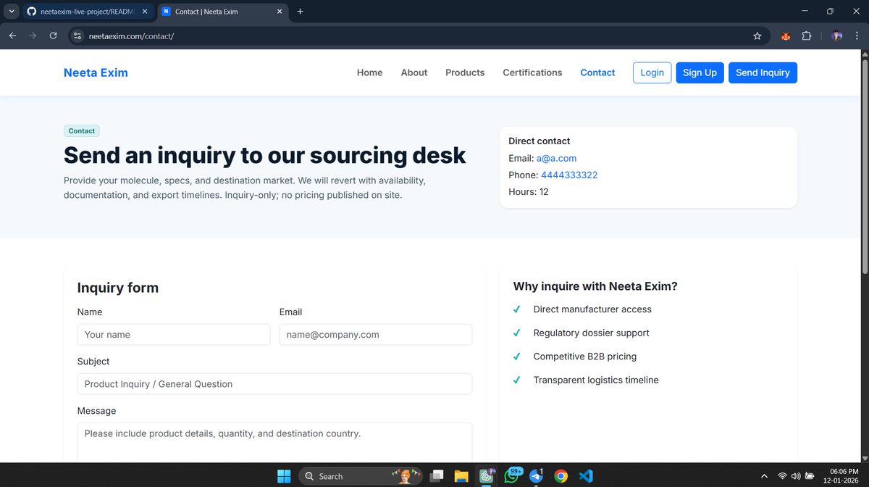Expand the system tray hidden icons
This screenshot has width=869, height=487.
click(764, 475)
